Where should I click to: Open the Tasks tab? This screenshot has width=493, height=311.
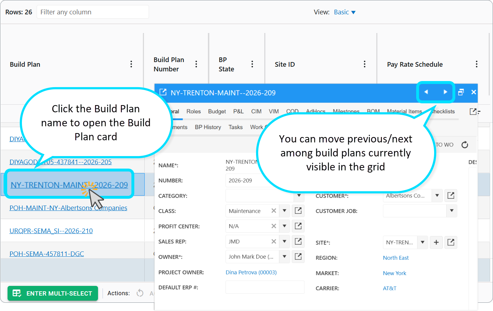236,127
